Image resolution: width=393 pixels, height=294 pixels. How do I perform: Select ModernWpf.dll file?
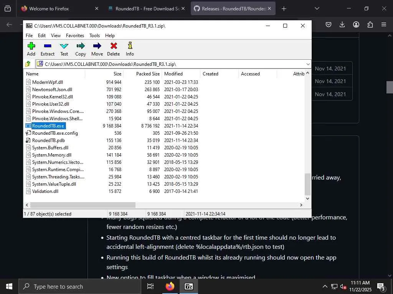[47, 82]
